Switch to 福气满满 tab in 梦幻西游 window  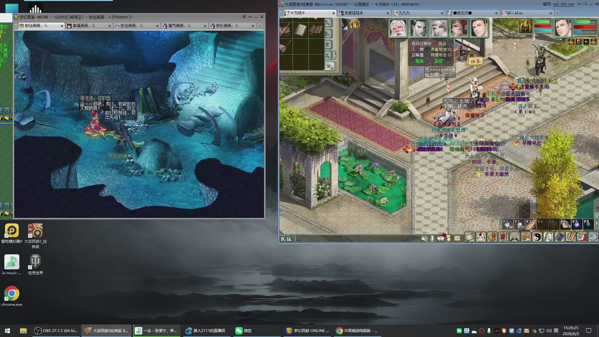tap(185, 26)
